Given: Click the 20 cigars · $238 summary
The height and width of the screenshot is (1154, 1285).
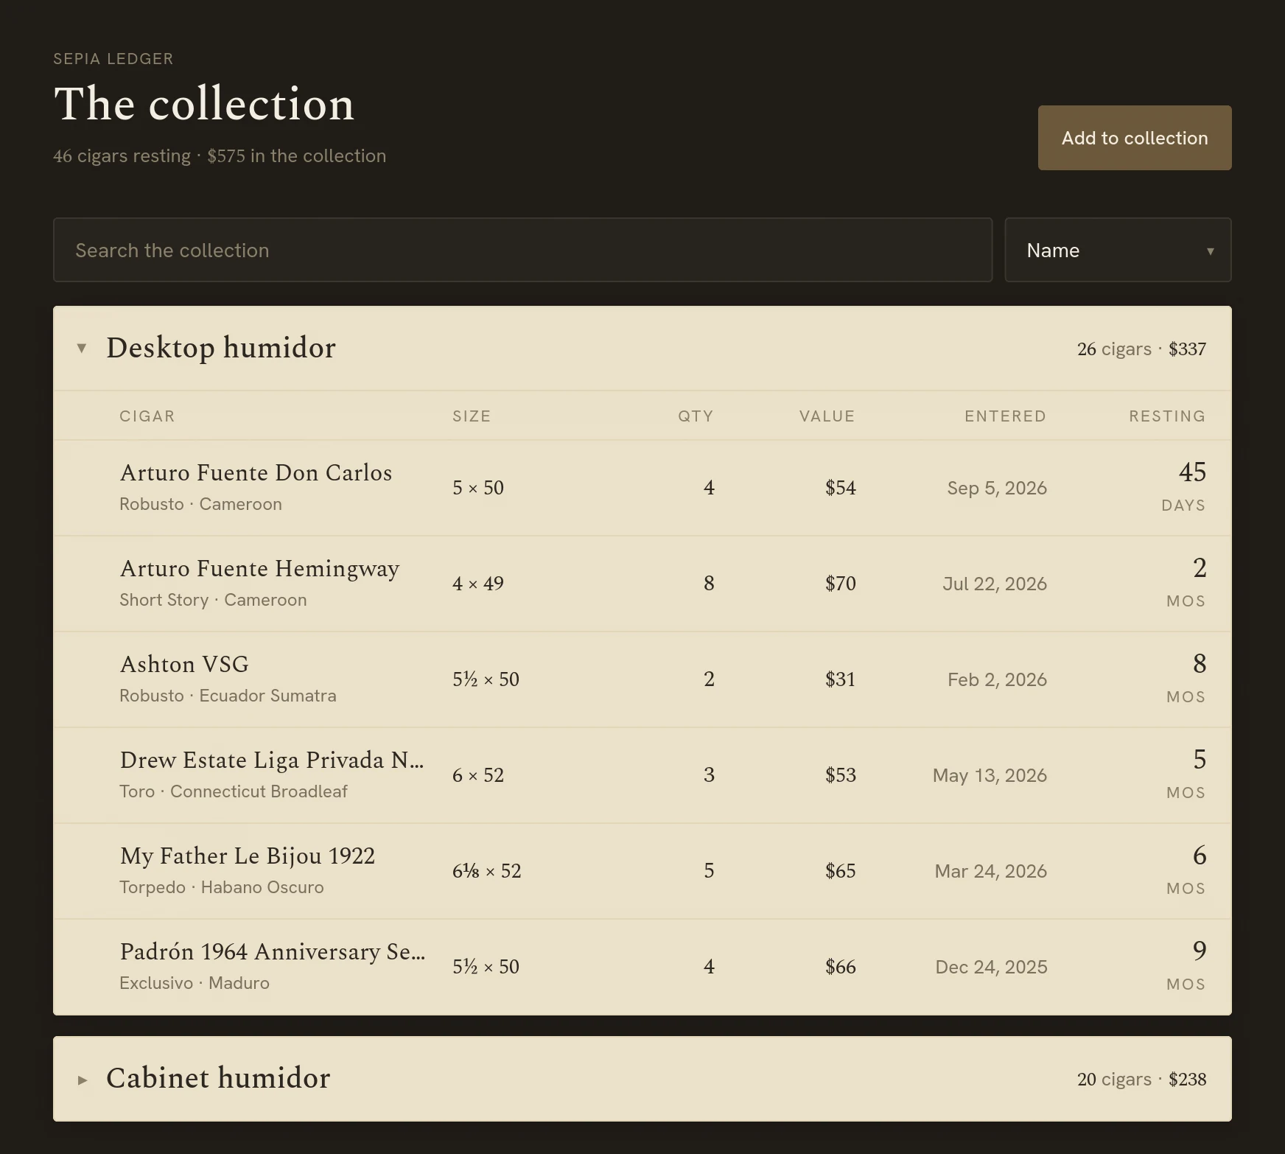Looking at the screenshot, I should [x=1141, y=1080].
